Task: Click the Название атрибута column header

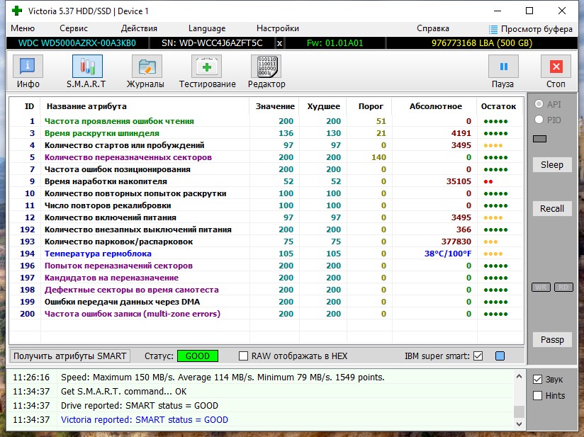Action: click(86, 106)
